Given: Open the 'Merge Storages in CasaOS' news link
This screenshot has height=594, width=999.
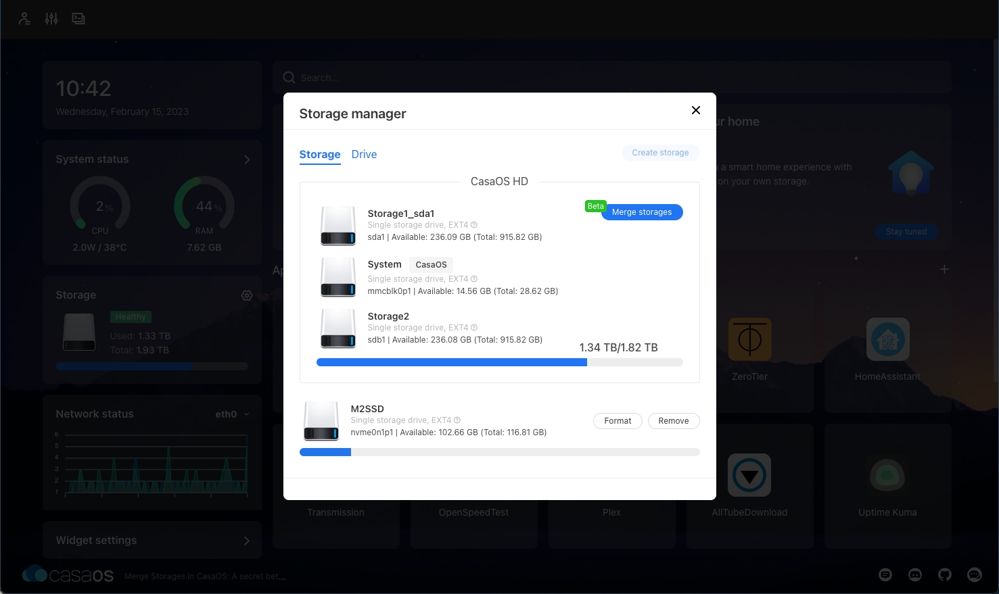Looking at the screenshot, I should pos(205,576).
